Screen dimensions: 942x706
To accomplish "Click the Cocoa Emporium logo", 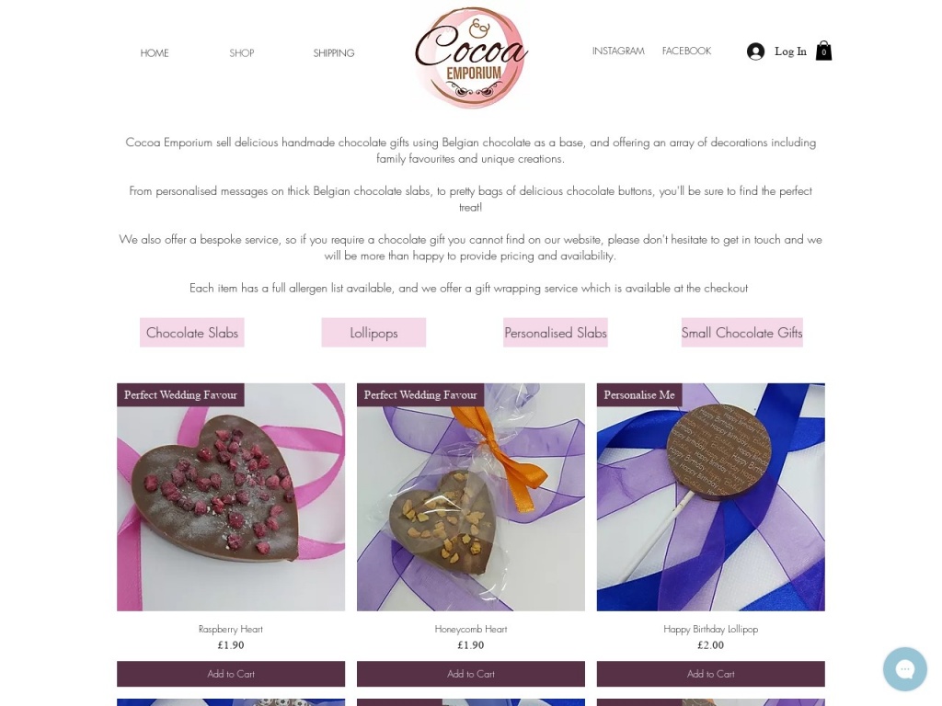I will click(x=471, y=57).
